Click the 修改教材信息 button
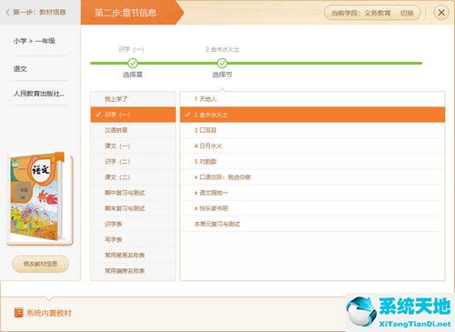455x332 pixels. point(40,264)
